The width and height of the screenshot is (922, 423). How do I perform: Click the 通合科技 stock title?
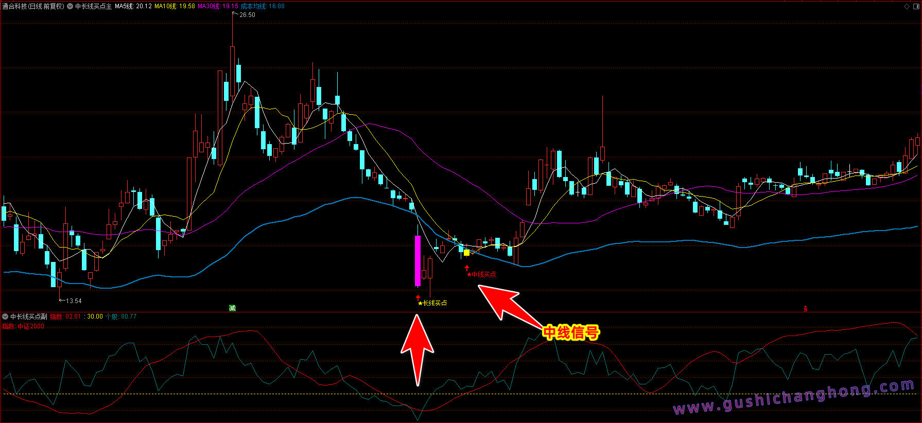point(33,7)
